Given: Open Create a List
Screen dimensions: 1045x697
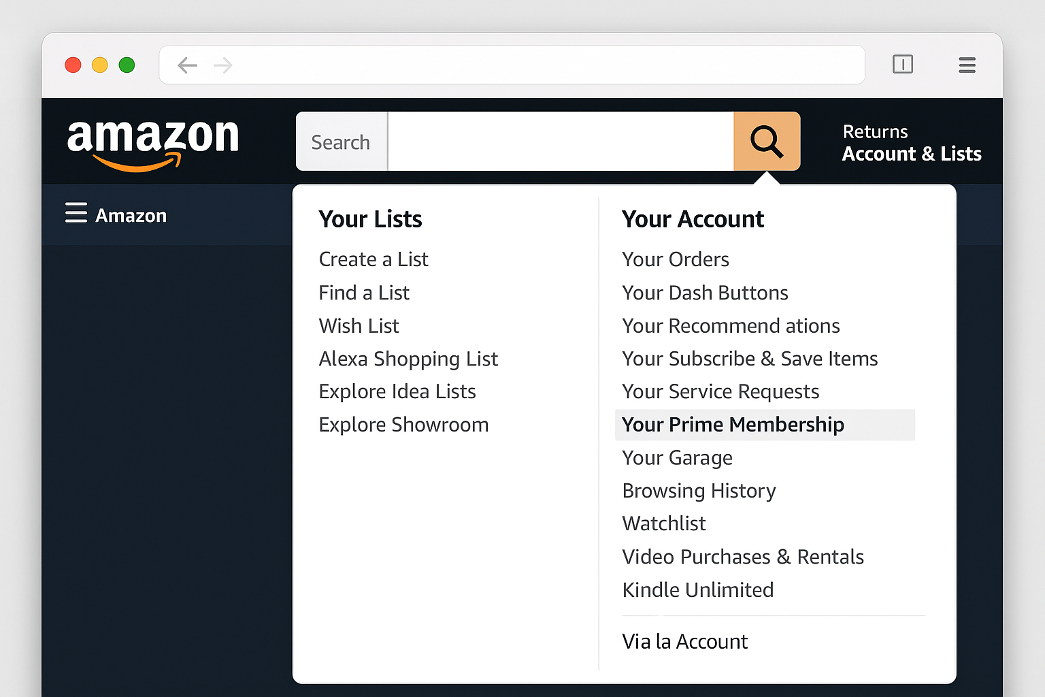Looking at the screenshot, I should [374, 259].
